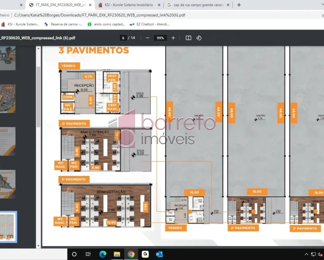Click the PDF file name in viewer toolbar
Screen dimensions: 324x260
38,38
